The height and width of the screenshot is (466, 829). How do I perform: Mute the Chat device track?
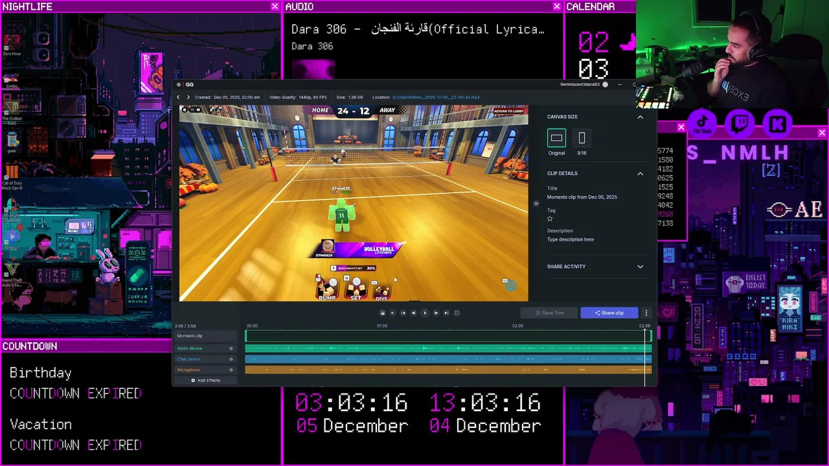pos(231,359)
